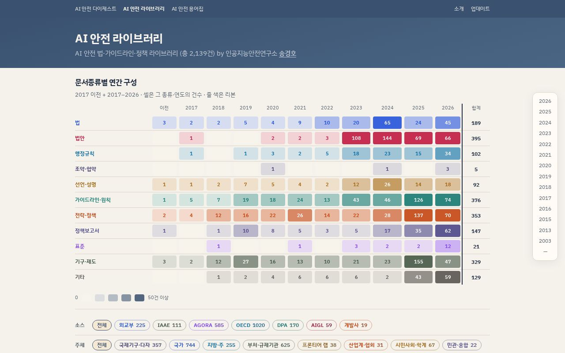565x353 pixels.
Task: Jump to year 2026 in side index
Action: pyautogui.click(x=545, y=101)
